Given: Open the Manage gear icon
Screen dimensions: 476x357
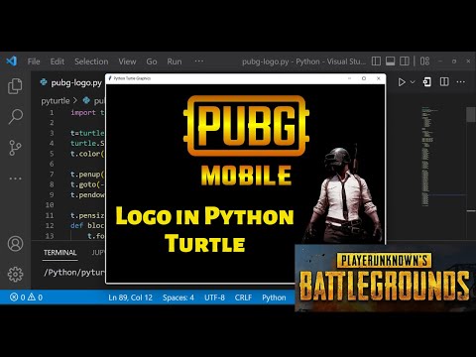Looking at the screenshot, I should click(x=15, y=274).
